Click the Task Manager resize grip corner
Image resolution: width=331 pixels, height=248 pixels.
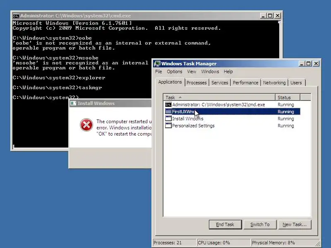coord(317,243)
